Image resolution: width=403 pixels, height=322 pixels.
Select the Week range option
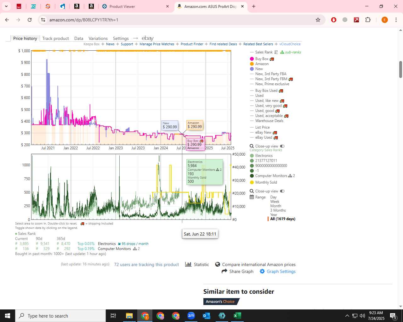[275, 202]
